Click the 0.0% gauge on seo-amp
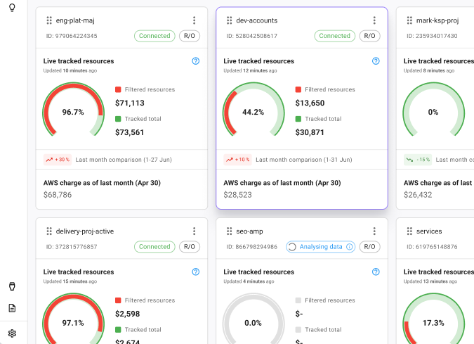474x344 pixels. tap(254, 318)
